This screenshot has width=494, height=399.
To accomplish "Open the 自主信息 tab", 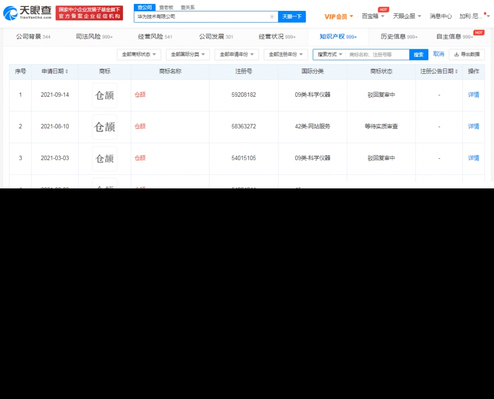I will coord(454,36).
